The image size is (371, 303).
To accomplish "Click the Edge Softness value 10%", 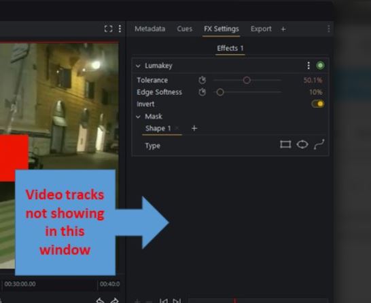I will pyautogui.click(x=316, y=92).
